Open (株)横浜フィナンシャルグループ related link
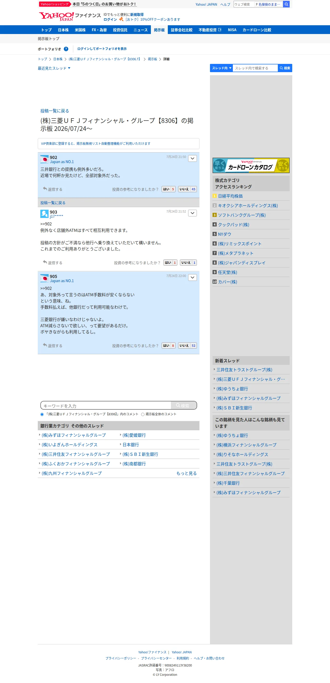Image resolution: width=330 pixels, height=683 pixels. (246, 445)
